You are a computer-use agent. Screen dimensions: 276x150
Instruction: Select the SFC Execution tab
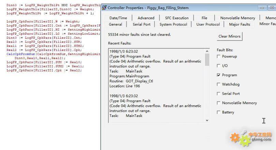pos(176,18)
